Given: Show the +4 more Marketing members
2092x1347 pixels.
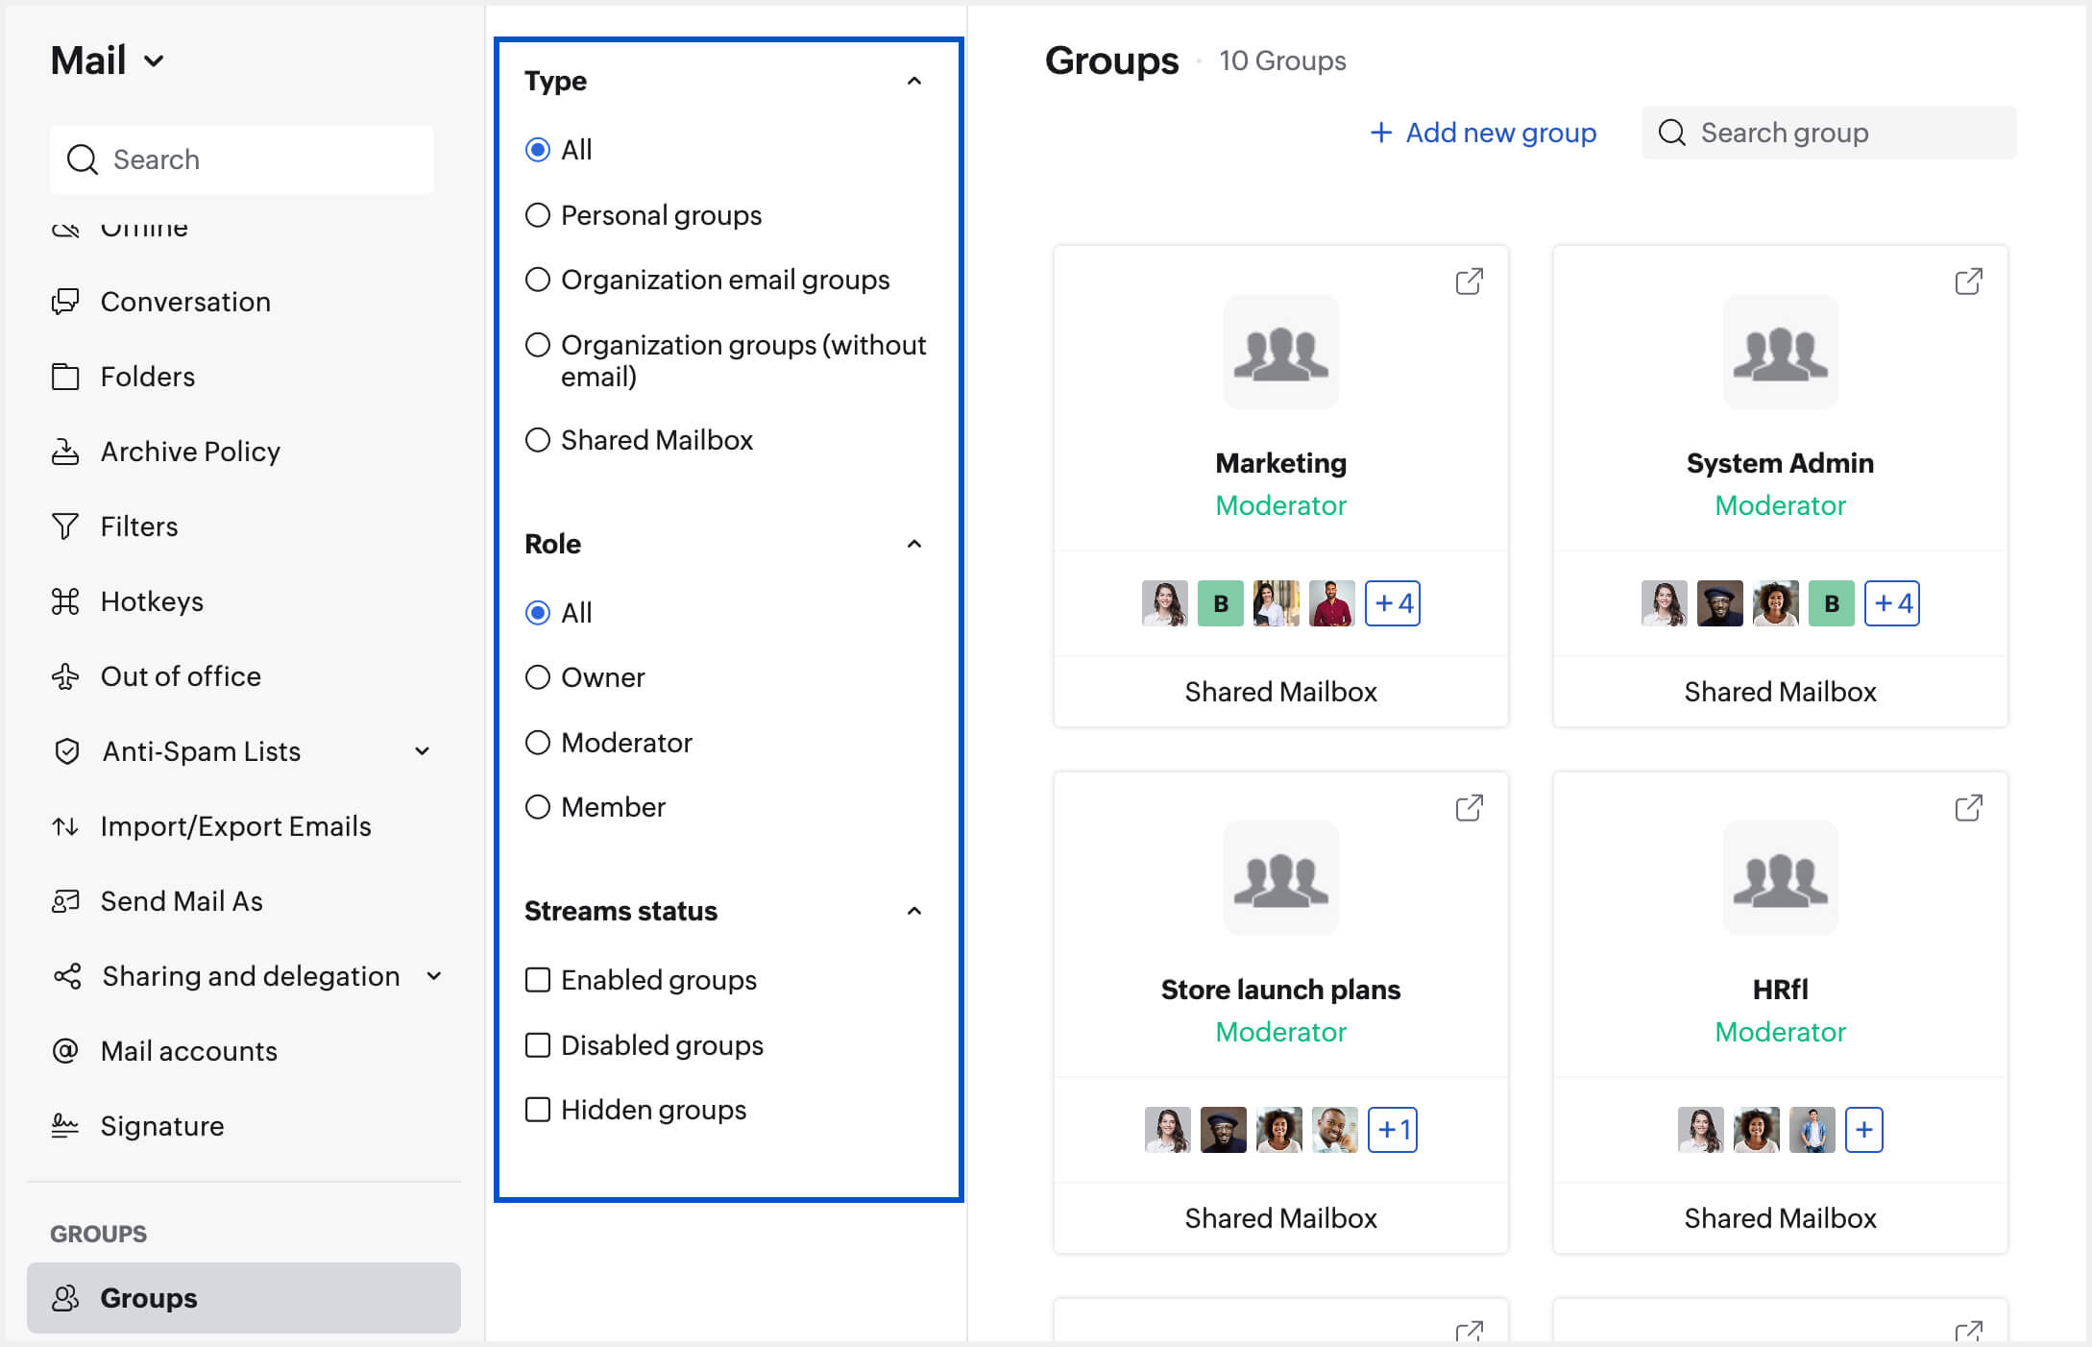Looking at the screenshot, I should click(1392, 603).
